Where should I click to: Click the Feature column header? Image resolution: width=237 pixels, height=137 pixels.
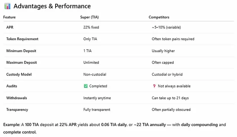(x=9, y=17)
